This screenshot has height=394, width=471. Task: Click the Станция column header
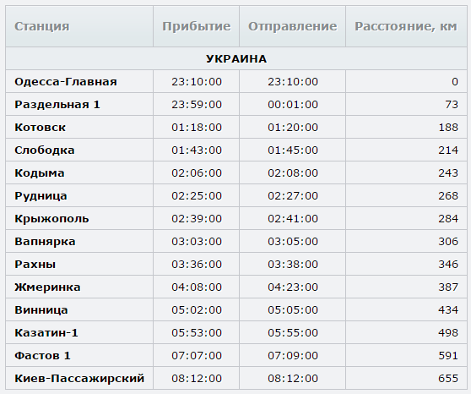(41, 26)
